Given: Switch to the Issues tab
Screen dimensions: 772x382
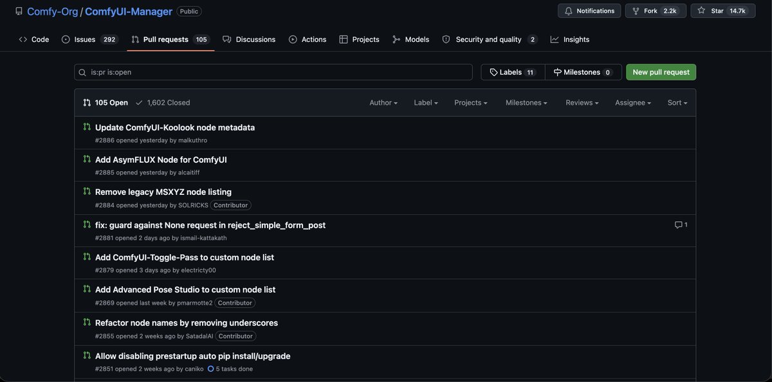Looking at the screenshot, I should pos(90,39).
